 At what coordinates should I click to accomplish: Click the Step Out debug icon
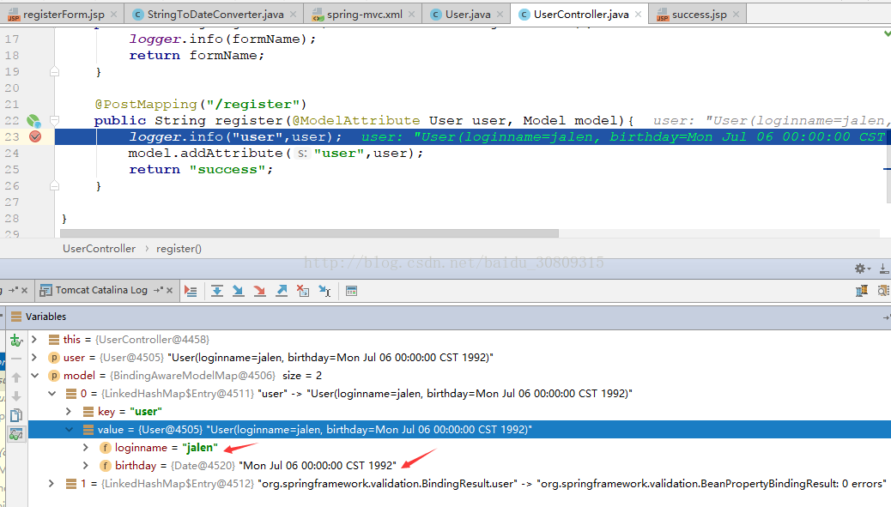(281, 291)
